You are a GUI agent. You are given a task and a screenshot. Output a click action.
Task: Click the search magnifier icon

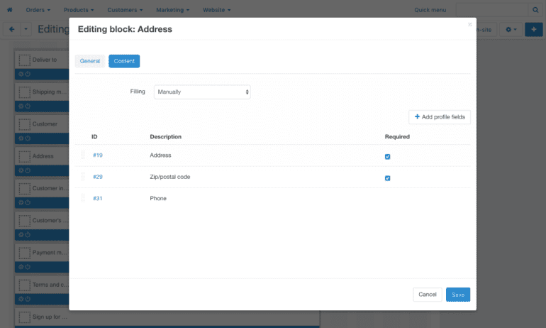tap(535, 10)
